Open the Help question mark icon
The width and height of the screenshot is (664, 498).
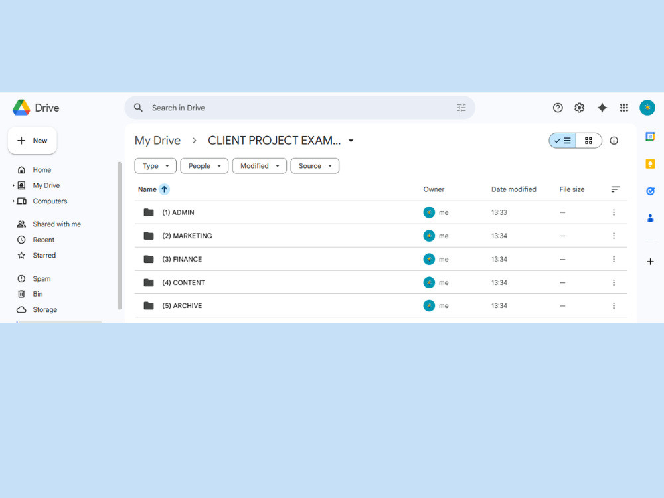[x=558, y=108]
